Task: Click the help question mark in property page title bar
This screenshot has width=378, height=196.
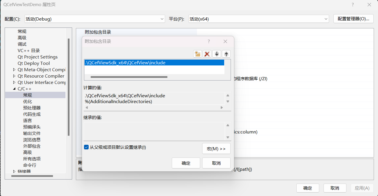Action: tap(353, 5)
